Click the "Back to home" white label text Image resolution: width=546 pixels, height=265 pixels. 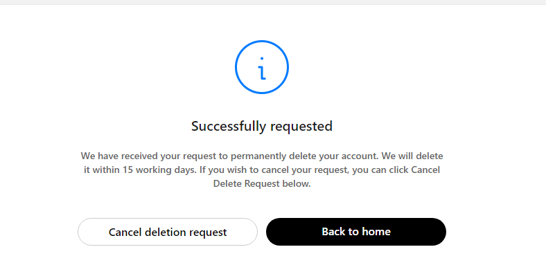click(x=356, y=232)
